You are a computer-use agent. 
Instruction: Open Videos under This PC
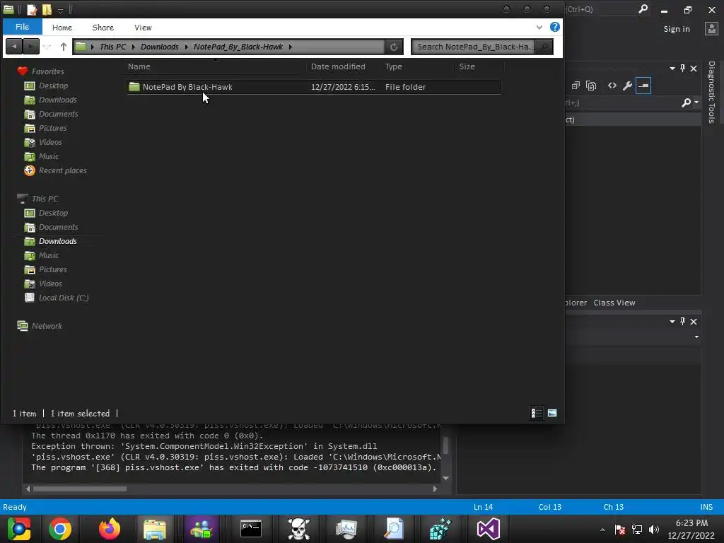coord(50,284)
